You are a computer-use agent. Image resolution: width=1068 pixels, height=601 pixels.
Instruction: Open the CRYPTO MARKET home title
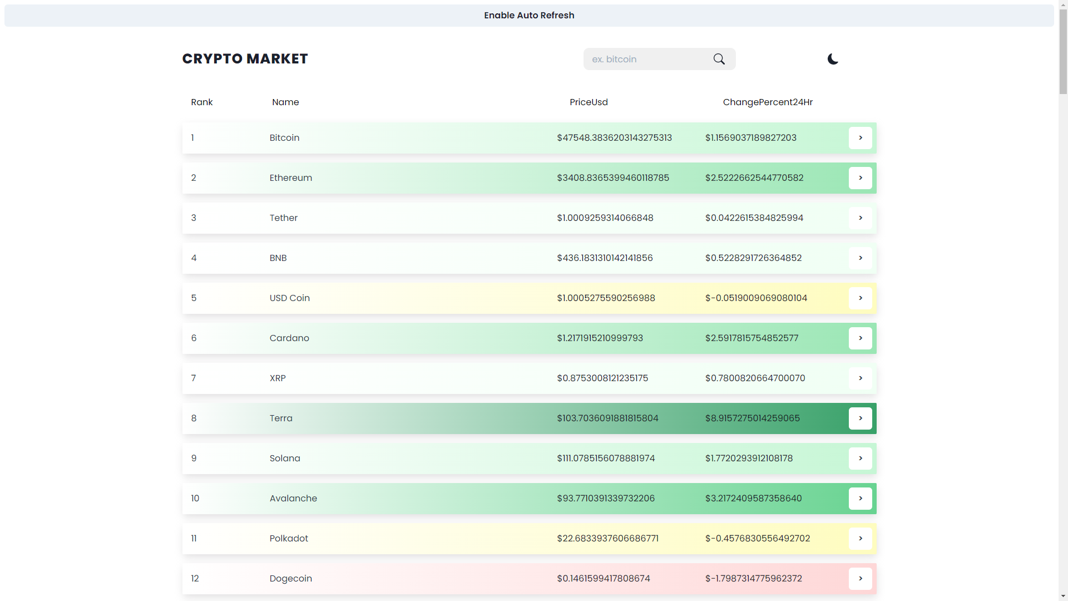pyautogui.click(x=245, y=59)
